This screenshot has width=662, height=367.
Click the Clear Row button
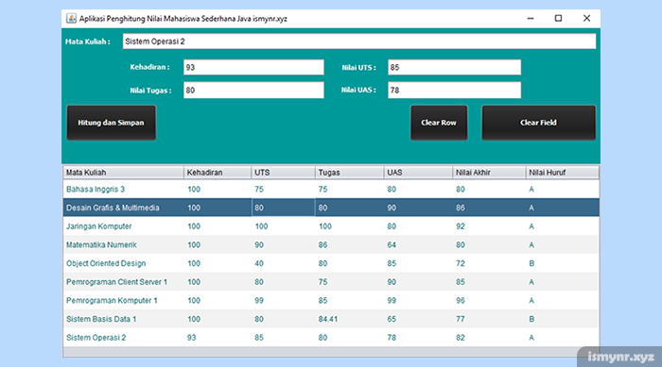[439, 123]
